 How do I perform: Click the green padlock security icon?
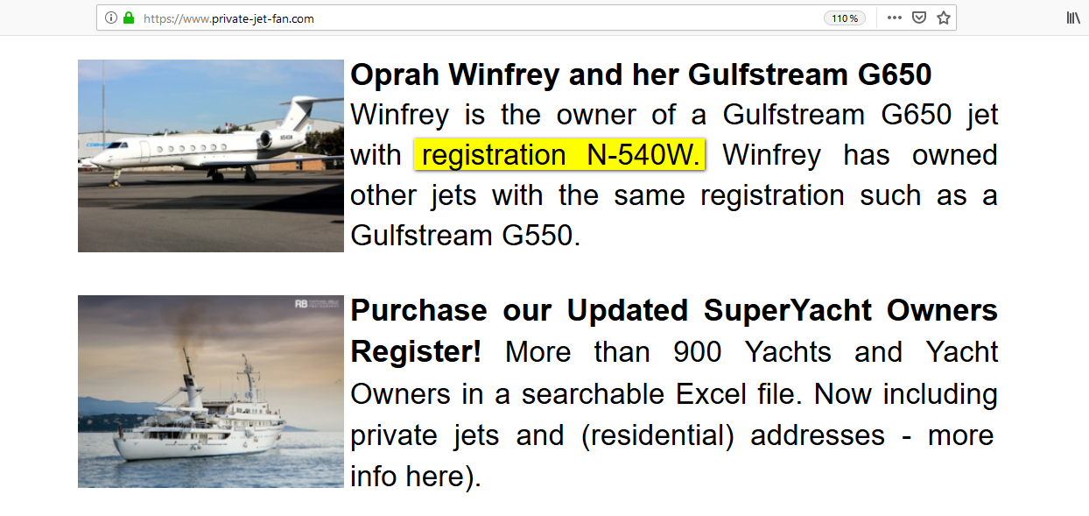pos(129,18)
